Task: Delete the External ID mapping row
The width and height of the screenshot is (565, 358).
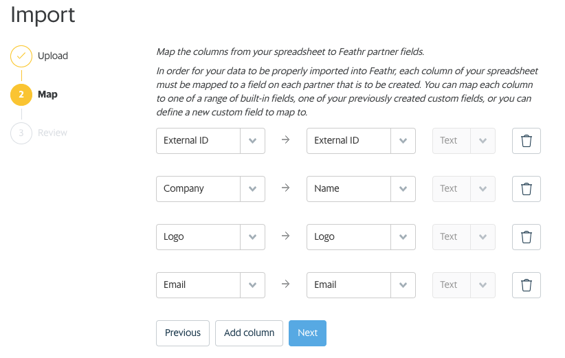Action: pyautogui.click(x=527, y=140)
